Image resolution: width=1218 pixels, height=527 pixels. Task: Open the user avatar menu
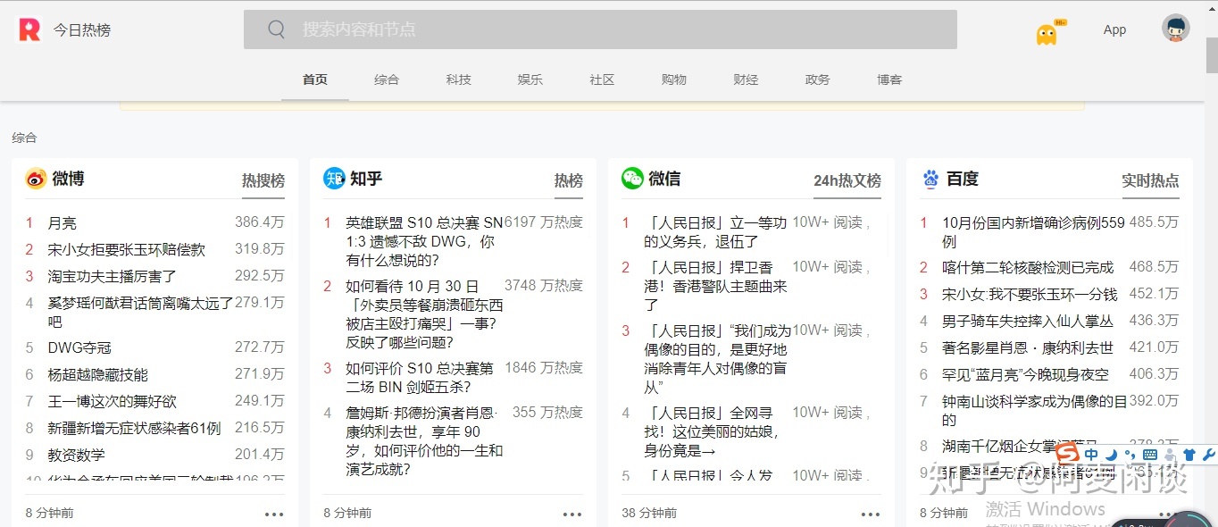pyautogui.click(x=1176, y=29)
